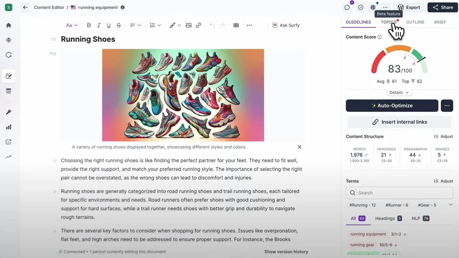This screenshot has width=459, height=258.
Task: Toggle italic formatting
Action: tap(99, 25)
